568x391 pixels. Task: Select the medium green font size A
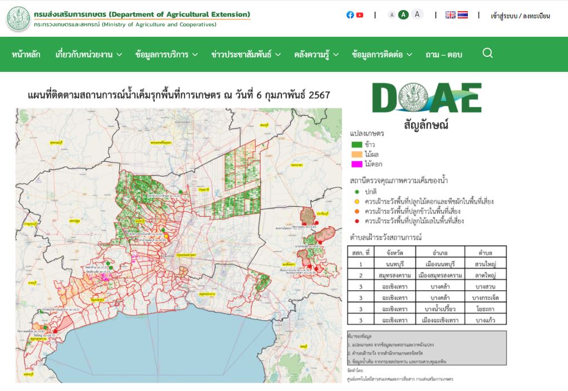tap(404, 15)
